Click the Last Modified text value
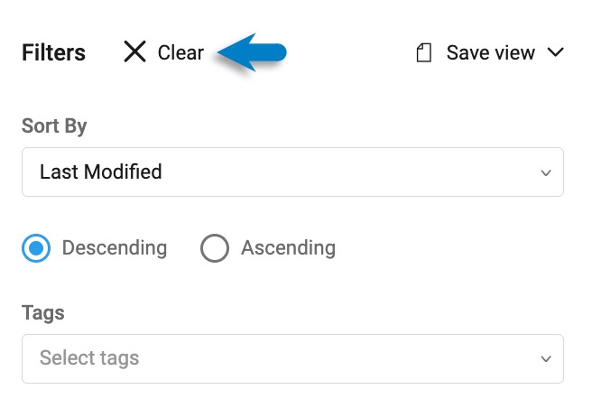This screenshot has height=408, width=592. (101, 172)
